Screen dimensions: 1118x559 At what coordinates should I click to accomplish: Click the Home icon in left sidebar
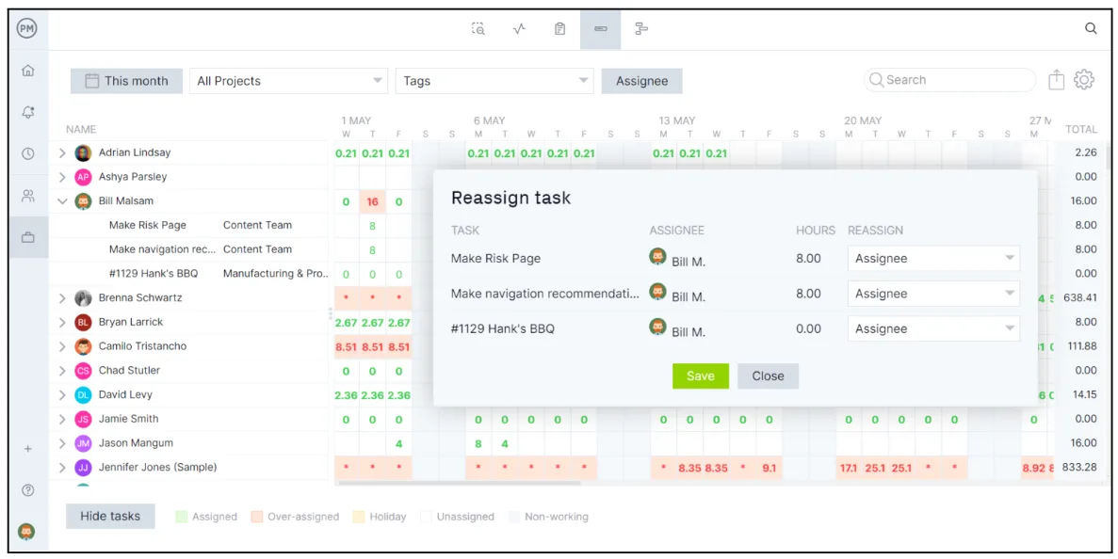[x=27, y=71]
